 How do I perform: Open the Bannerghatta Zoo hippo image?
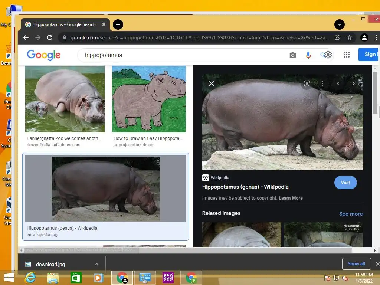click(65, 99)
